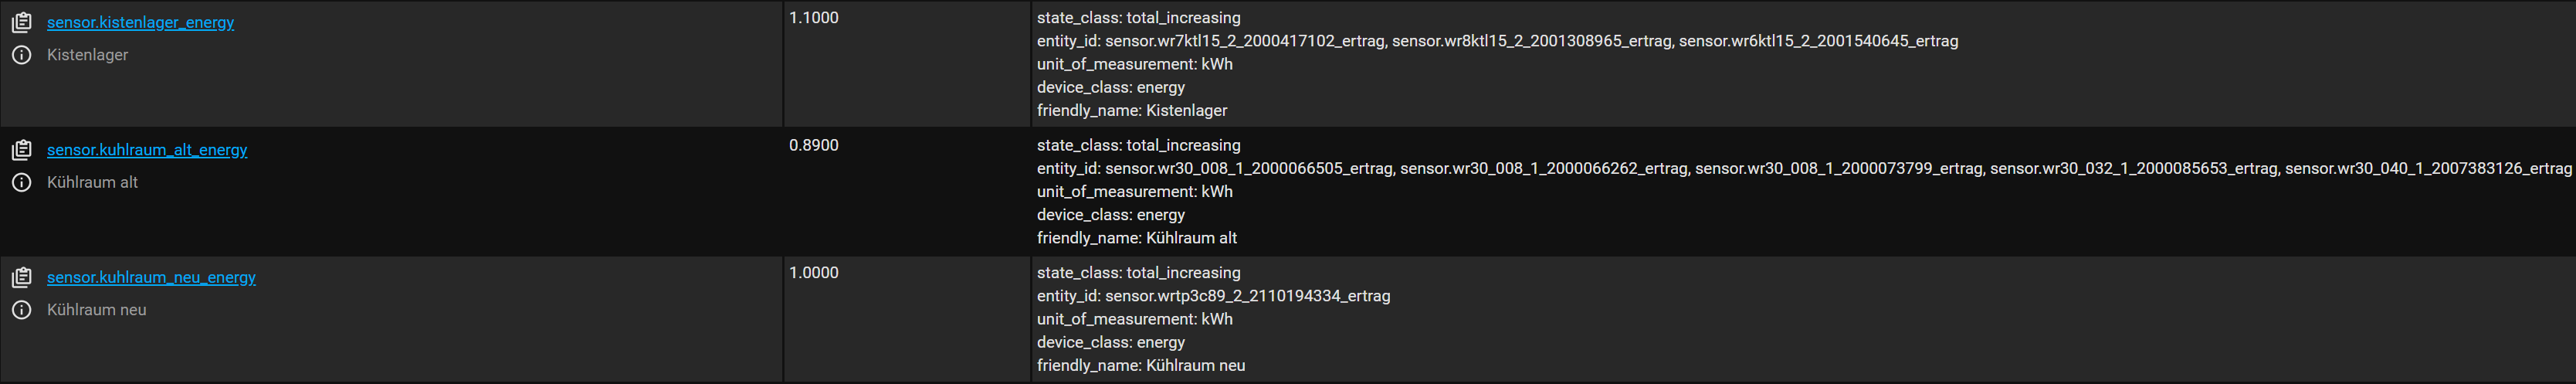Viewport: 2576px width, 384px height.
Task: Select the 0.8900 state cell
Action: [813, 145]
